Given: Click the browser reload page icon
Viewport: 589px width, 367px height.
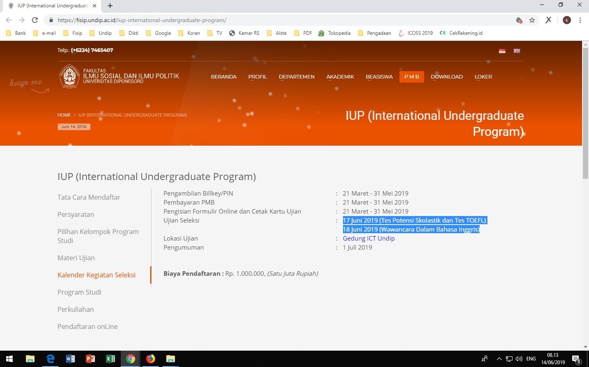Looking at the screenshot, I should (35, 20).
